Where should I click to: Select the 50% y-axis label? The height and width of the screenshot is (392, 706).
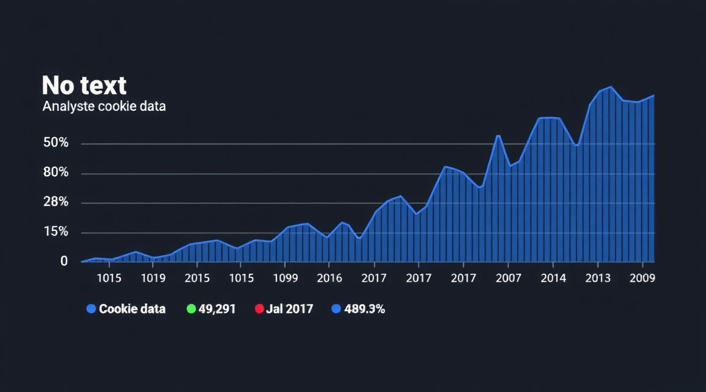pos(58,142)
